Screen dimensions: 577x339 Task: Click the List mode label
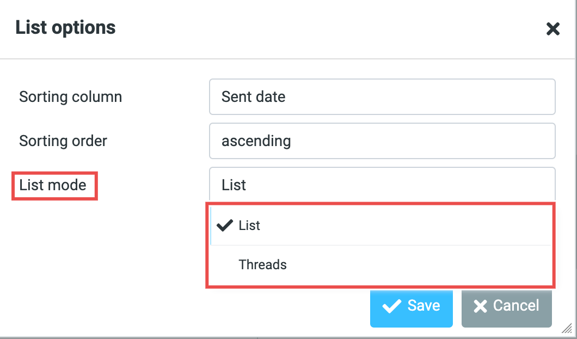53,185
